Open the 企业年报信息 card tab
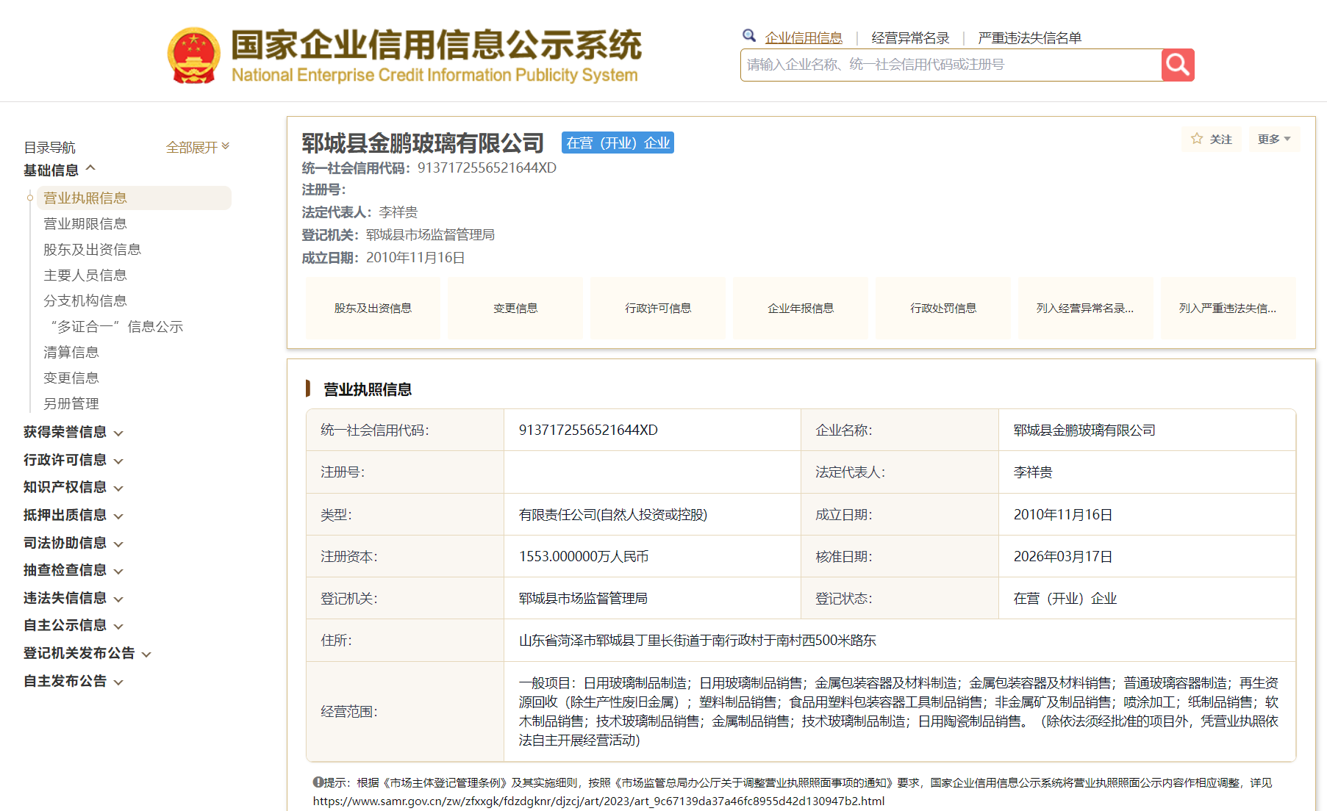The height and width of the screenshot is (811, 1327). [801, 308]
